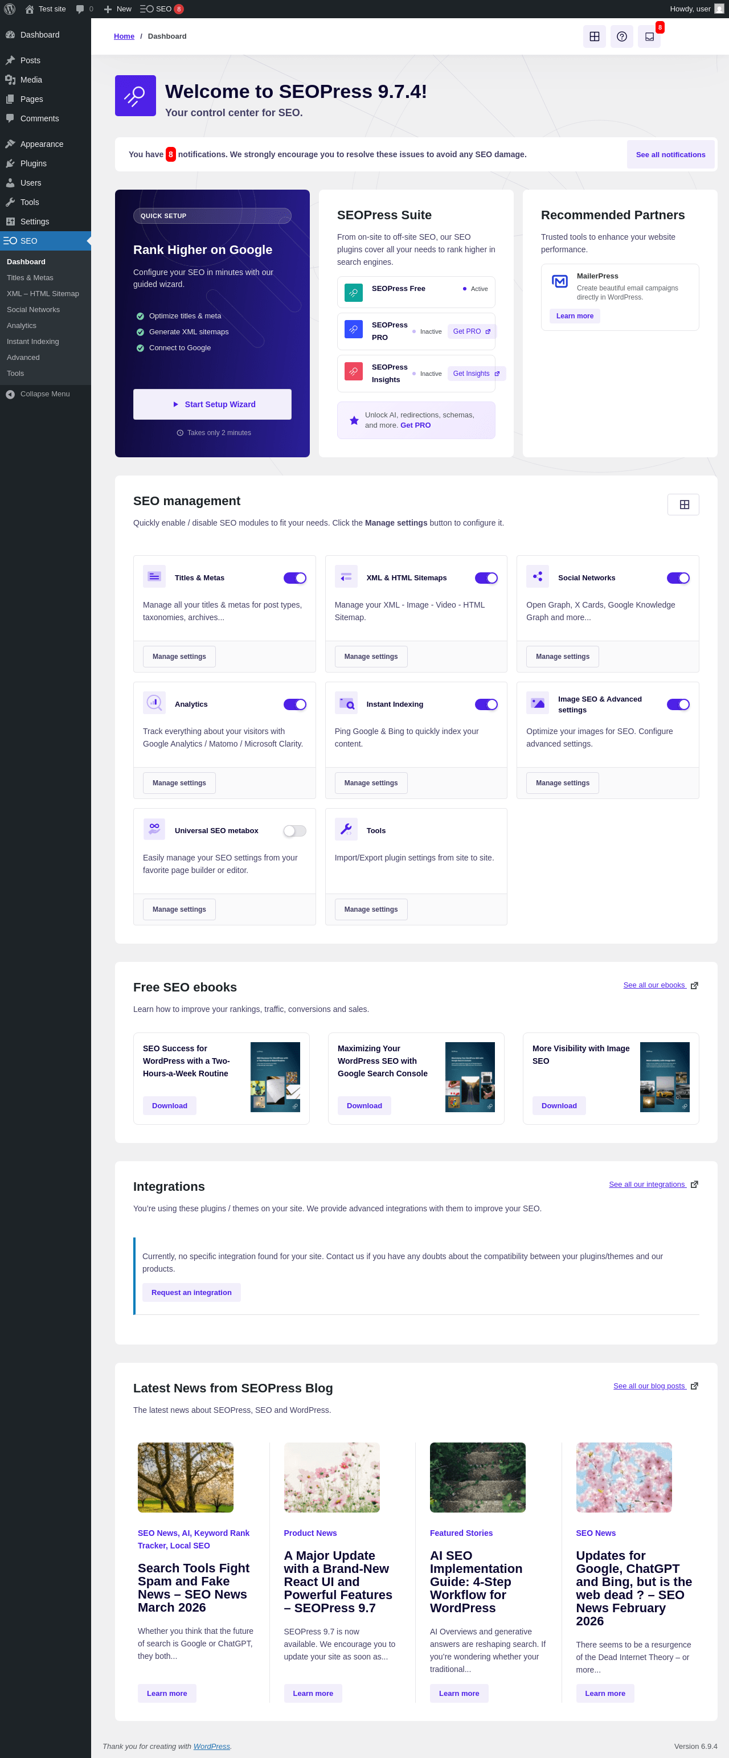Click the SEOPress Insights red plugin icon
This screenshot has width=729, height=1758.
pyautogui.click(x=354, y=371)
